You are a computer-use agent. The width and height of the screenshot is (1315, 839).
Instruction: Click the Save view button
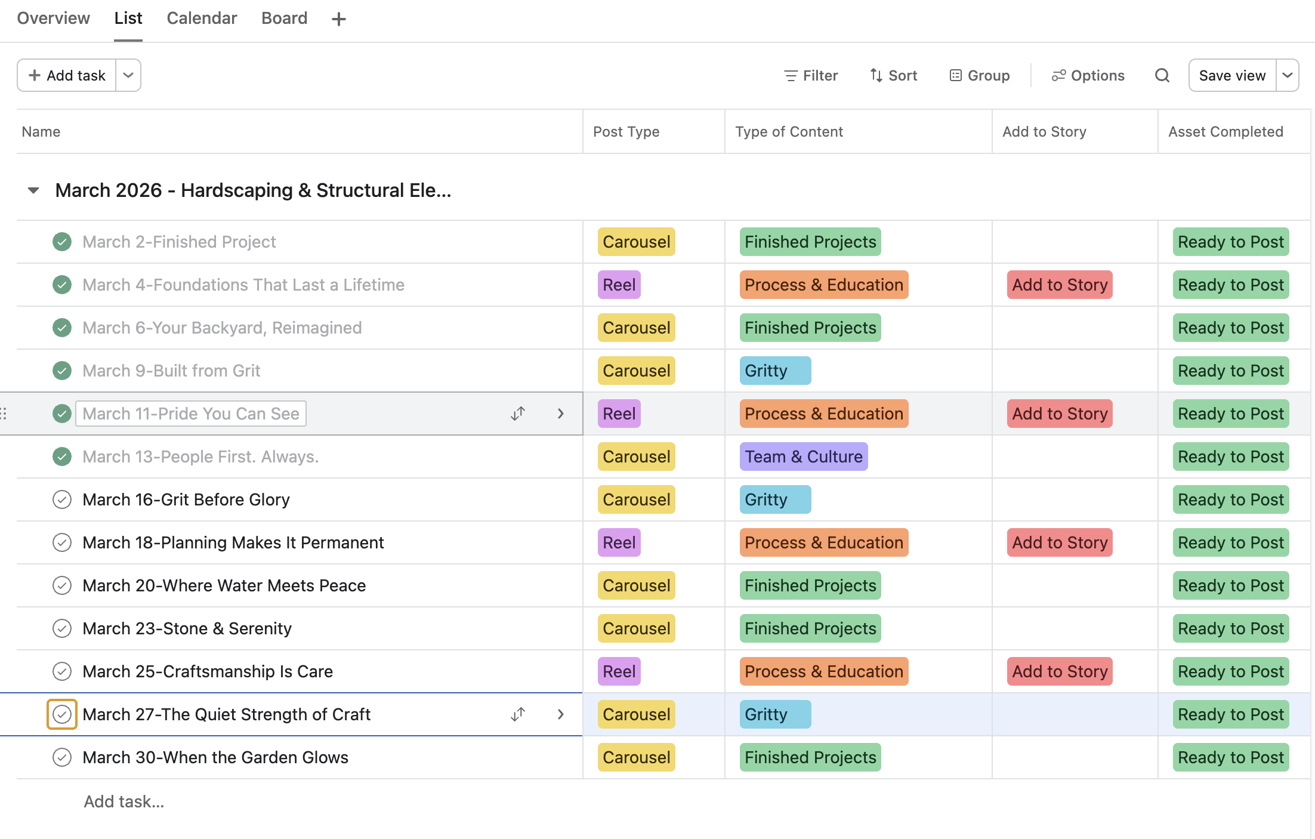tap(1232, 75)
